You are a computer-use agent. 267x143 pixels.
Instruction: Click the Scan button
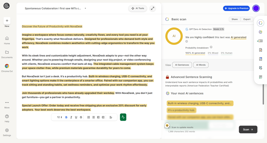248,129
